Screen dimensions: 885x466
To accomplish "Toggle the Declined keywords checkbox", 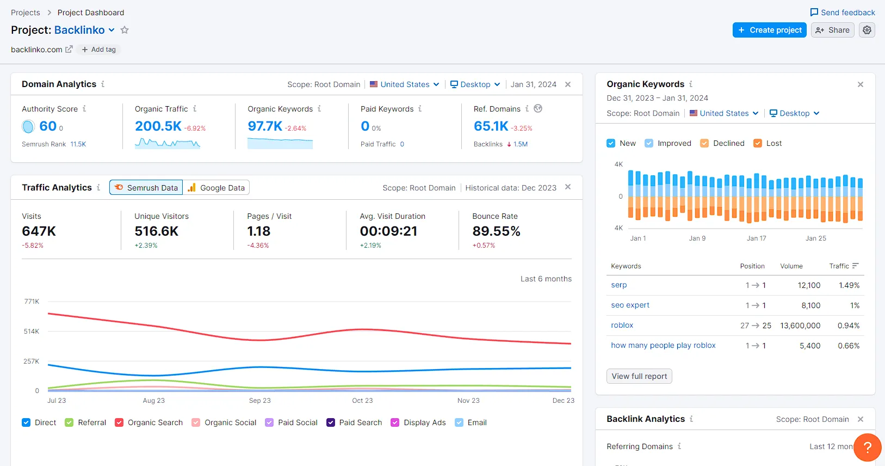I will [704, 143].
